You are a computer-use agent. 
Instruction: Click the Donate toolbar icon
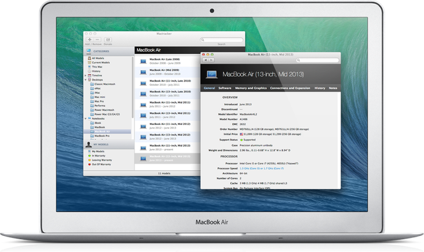108,39
